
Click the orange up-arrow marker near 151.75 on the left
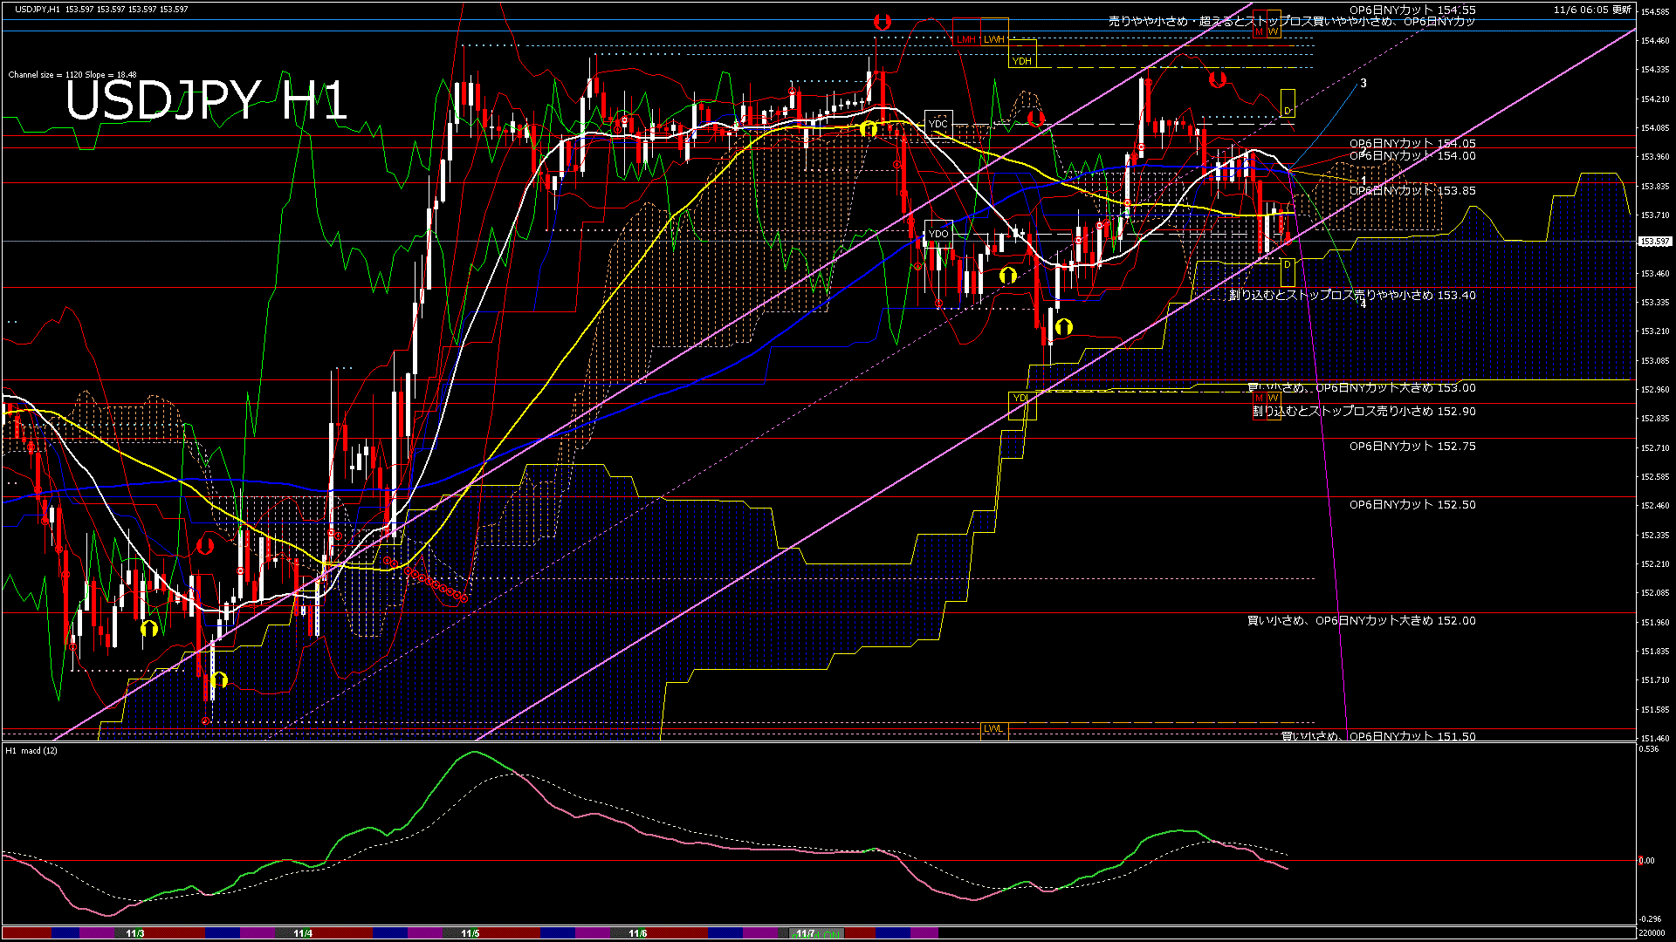(x=218, y=679)
